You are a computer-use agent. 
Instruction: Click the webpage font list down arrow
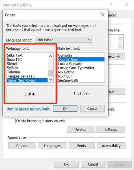coord(51,79)
